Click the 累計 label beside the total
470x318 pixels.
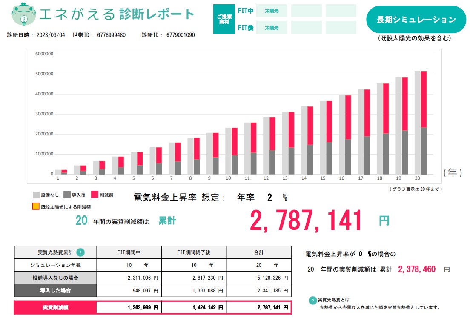(167, 221)
